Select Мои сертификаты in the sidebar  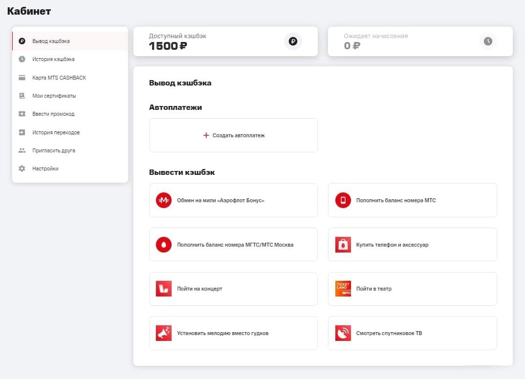tap(70, 96)
